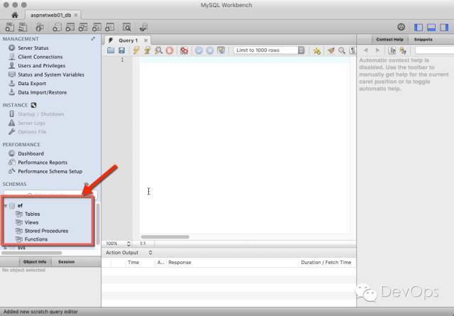This screenshot has width=454, height=316.
Task: Toggle automatic context help icon
Action: pyautogui.click(x=403, y=50)
